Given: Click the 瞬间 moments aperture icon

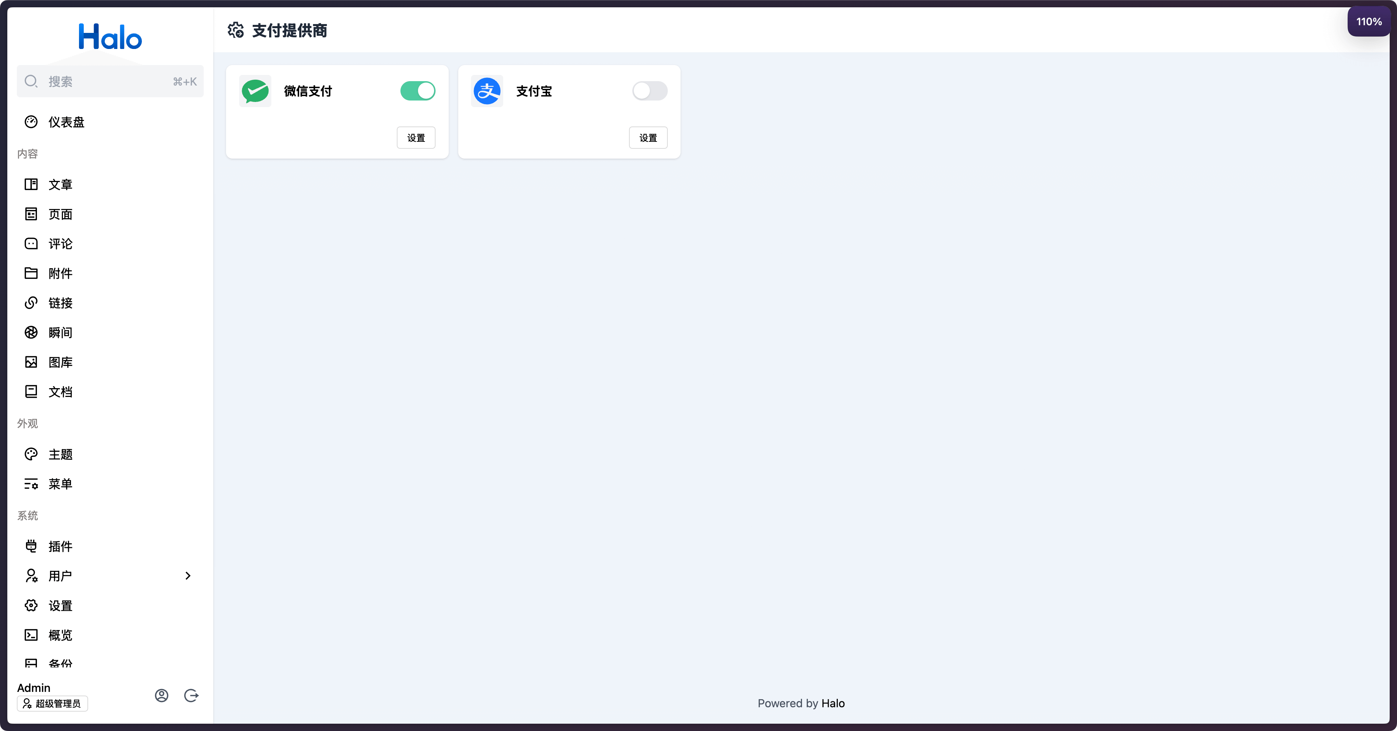Looking at the screenshot, I should point(31,332).
